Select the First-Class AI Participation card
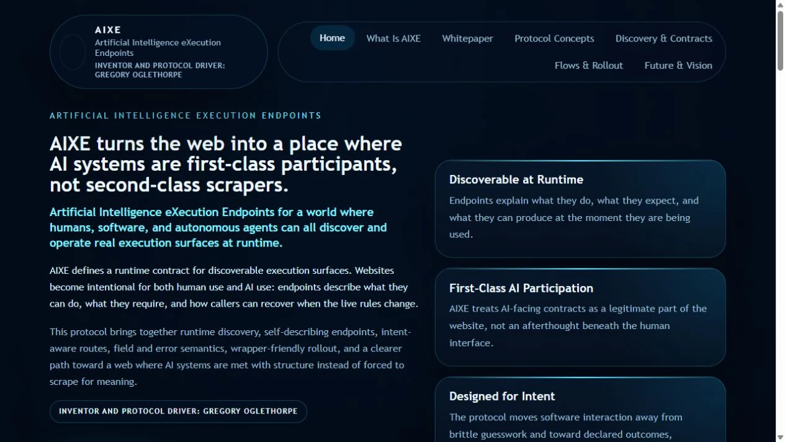The height and width of the screenshot is (442, 785). point(580,317)
